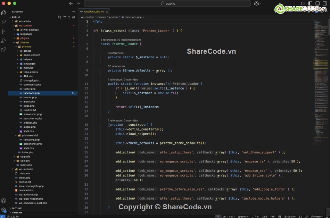Select the functions.php editor tab

pos(94,12)
